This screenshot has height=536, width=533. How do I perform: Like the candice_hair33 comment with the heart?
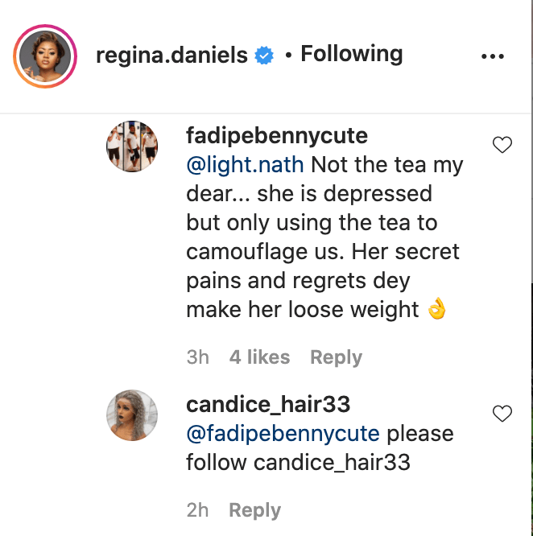(x=502, y=414)
